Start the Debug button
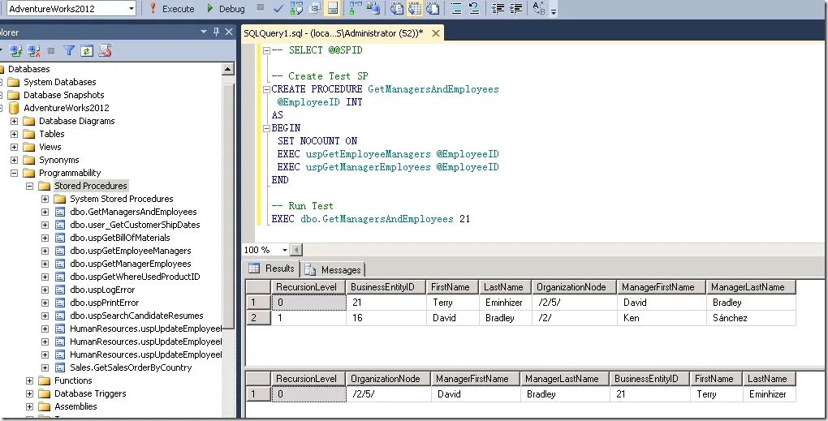Image resolution: width=828 pixels, height=421 pixels. click(x=226, y=8)
